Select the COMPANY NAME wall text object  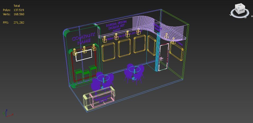(83, 39)
